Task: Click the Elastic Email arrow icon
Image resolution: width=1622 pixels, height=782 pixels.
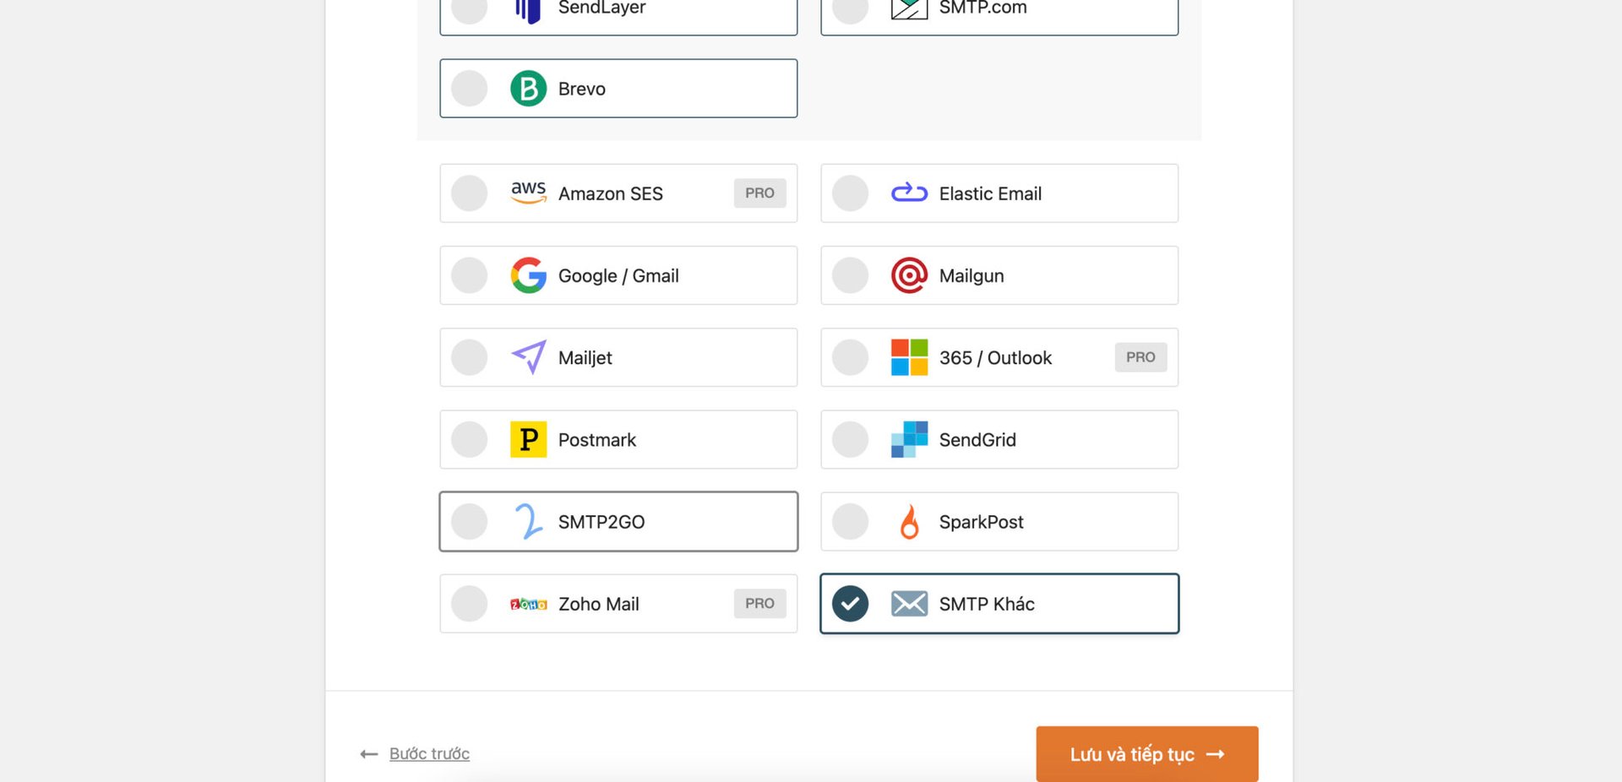Action: [909, 193]
